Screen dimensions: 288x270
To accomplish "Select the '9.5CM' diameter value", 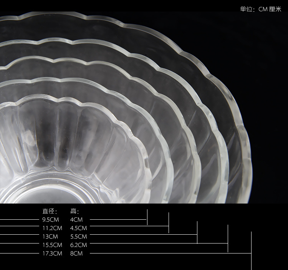I will point(51,219).
